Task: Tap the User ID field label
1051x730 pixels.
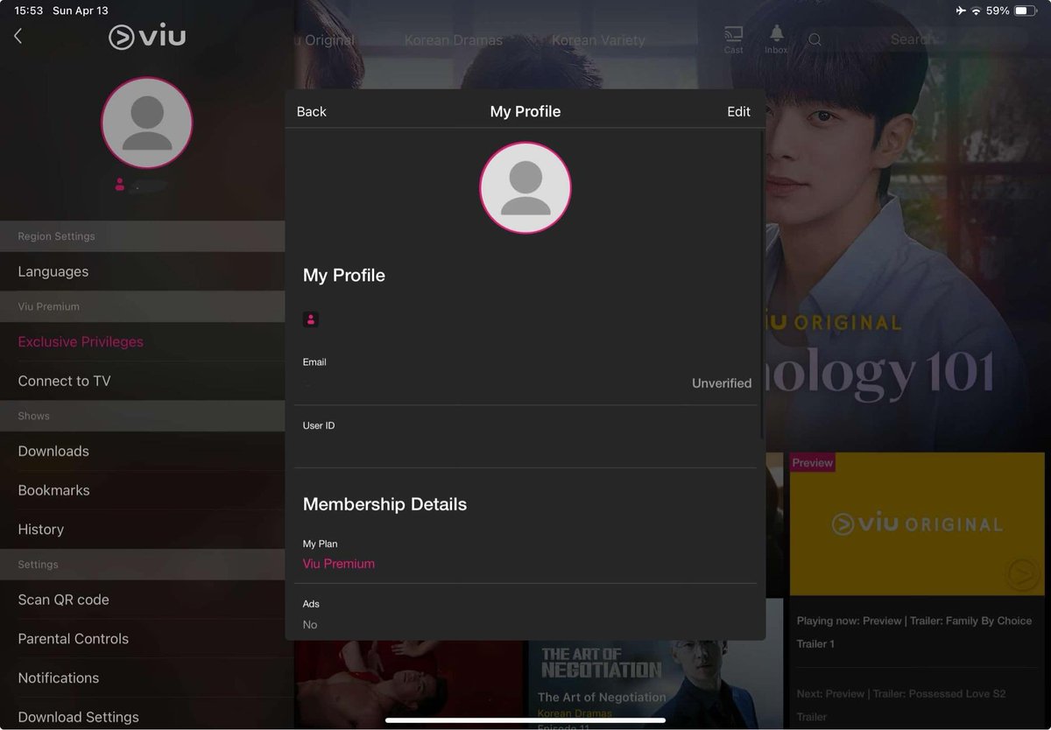Action: point(319,425)
